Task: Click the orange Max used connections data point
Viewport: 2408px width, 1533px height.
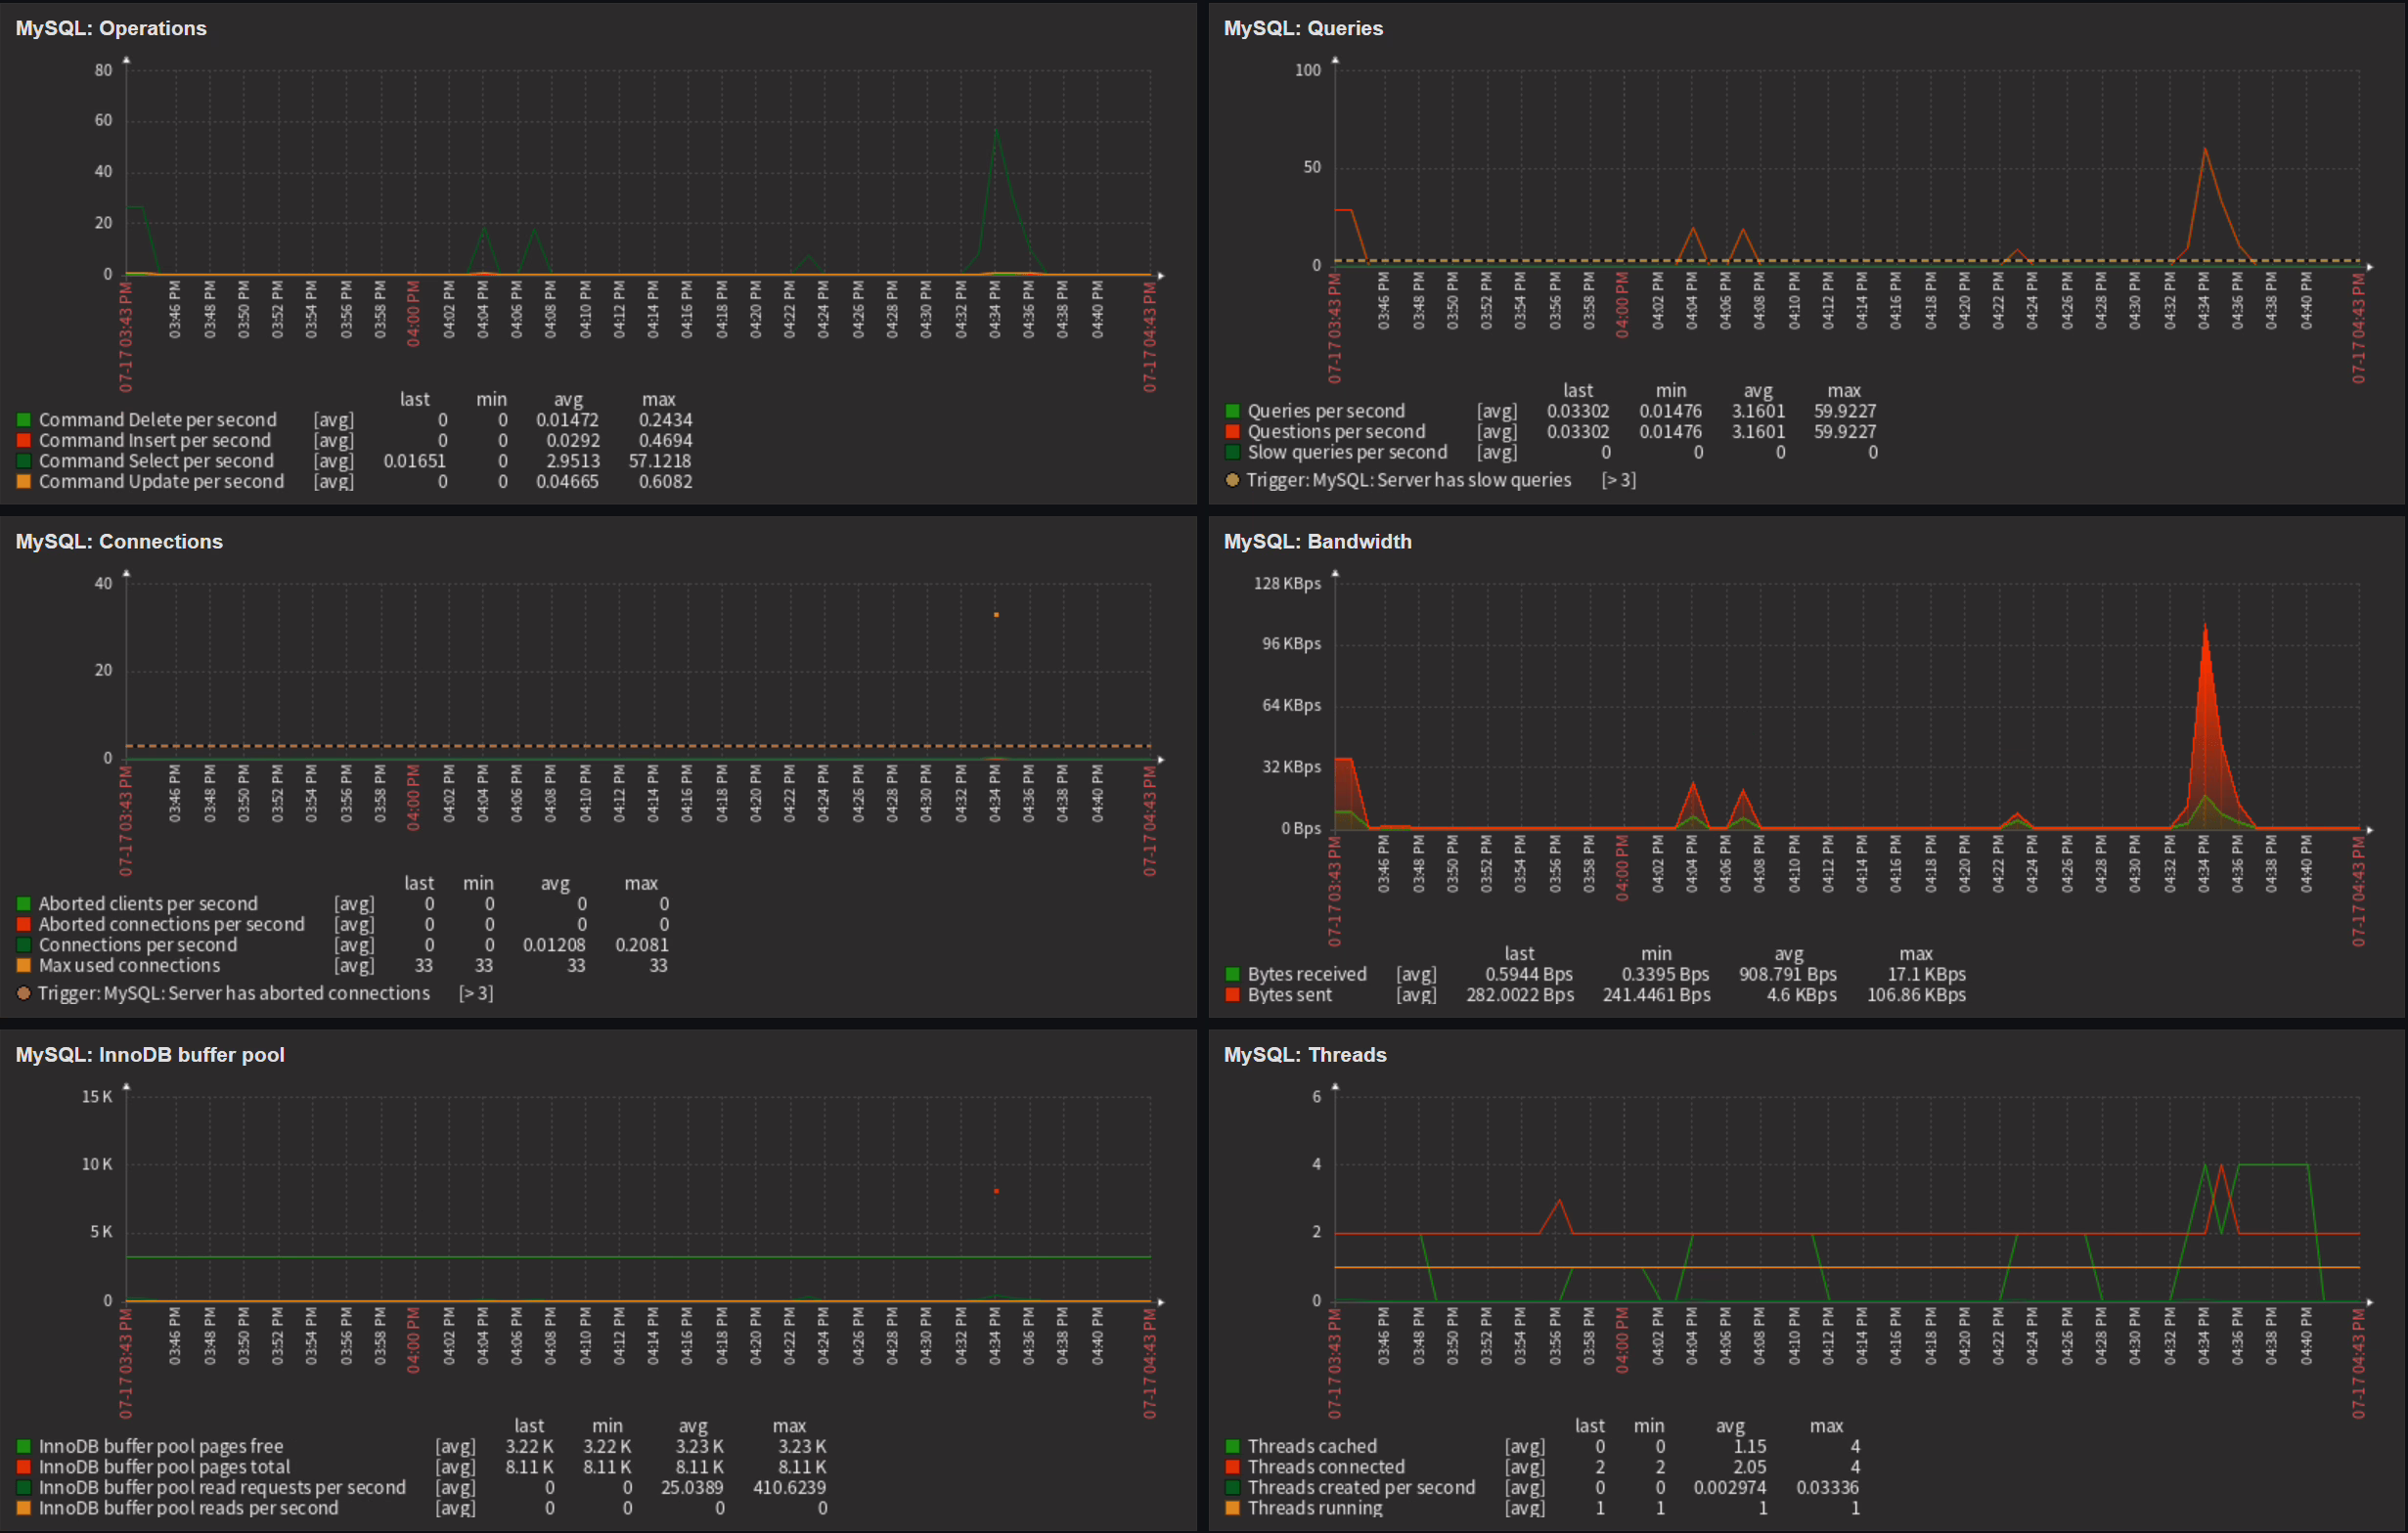Action: click(996, 615)
